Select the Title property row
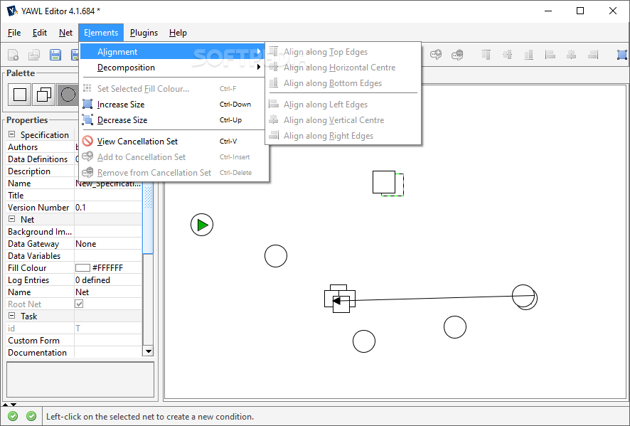The width and height of the screenshot is (630, 426). [x=75, y=196]
